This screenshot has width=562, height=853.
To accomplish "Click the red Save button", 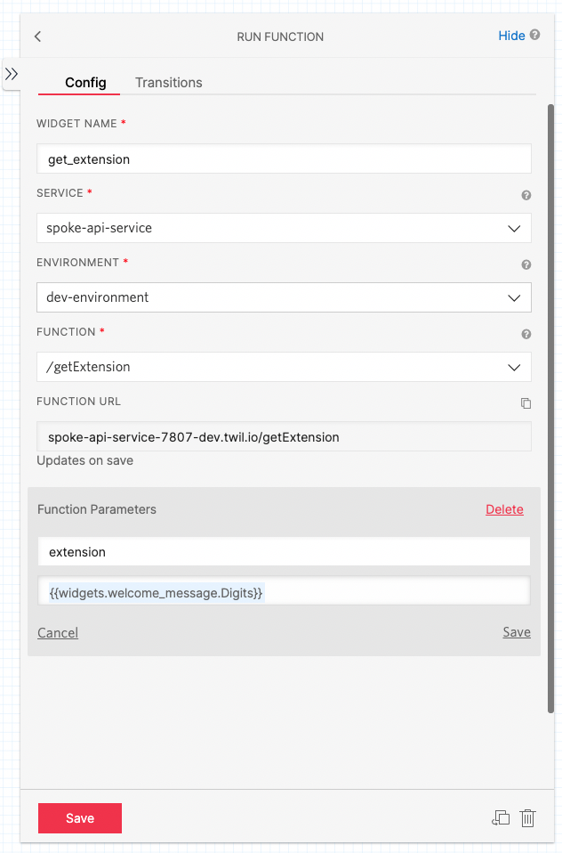I will point(79,817).
